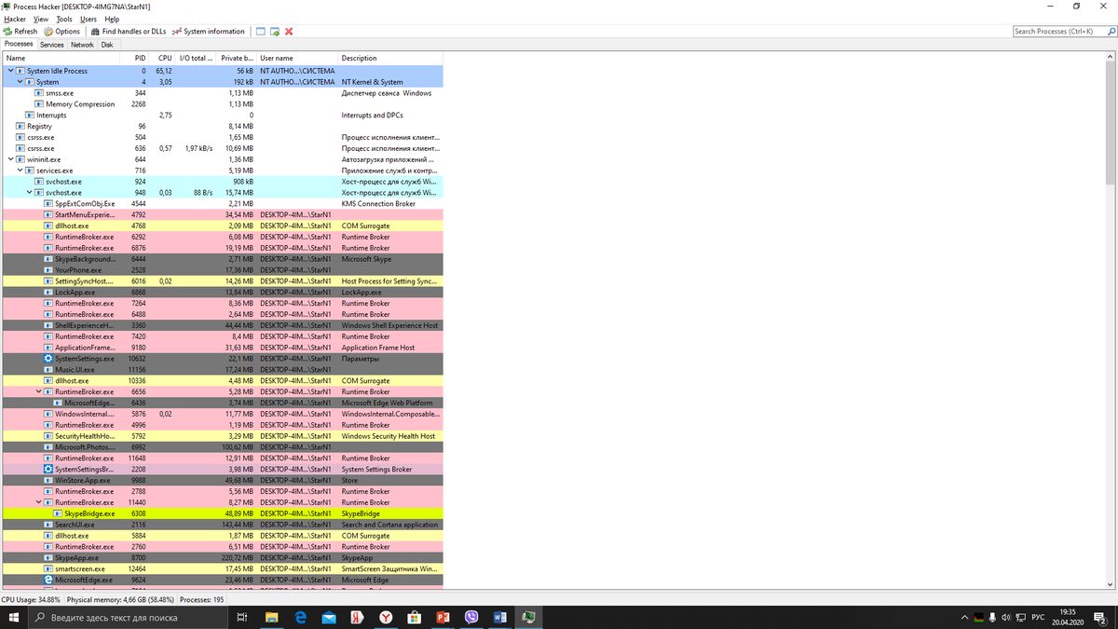Open Find handles or DLLs
This screenshot has width=1118, height=629.
point(128,31)
